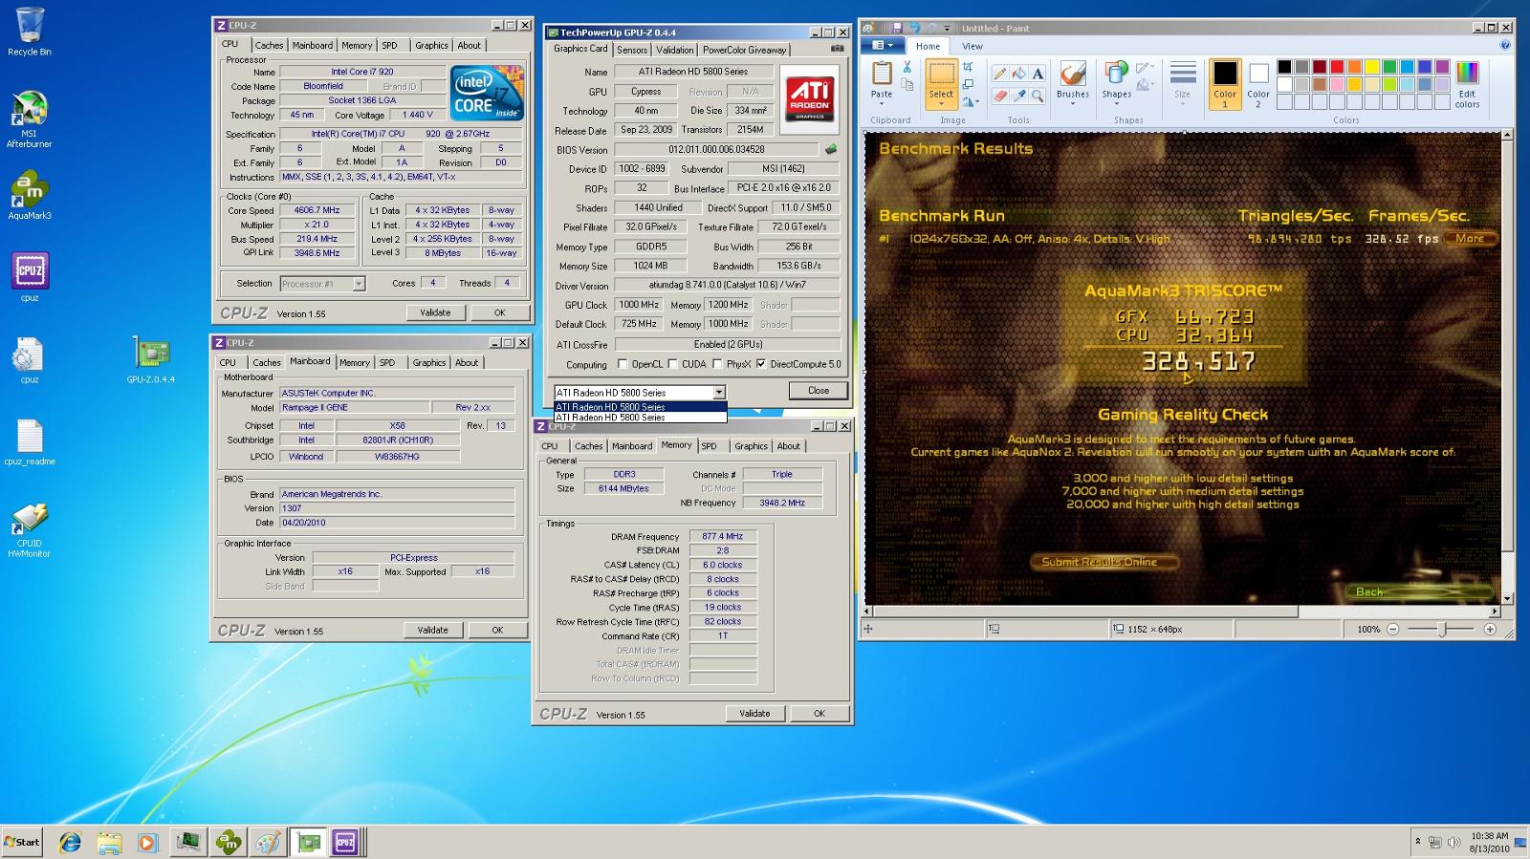The height and width of the screenshot is (859, 1530).
Task: Click the Resize icon in Paint Image group
Action: [968, 84]
